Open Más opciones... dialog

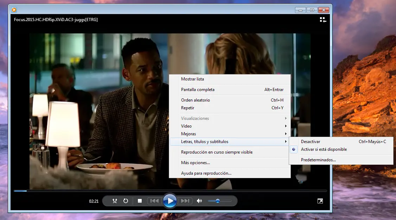[x=230, y=163]
